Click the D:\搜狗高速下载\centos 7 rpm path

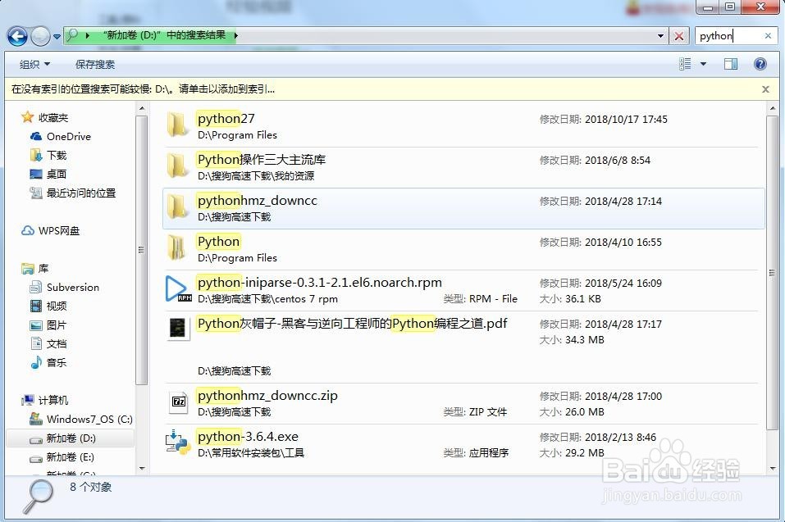pos(268,299)
